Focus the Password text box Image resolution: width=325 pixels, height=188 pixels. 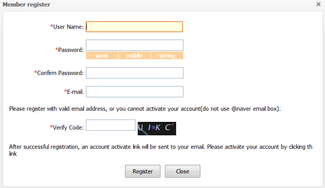tap(134, 45)
